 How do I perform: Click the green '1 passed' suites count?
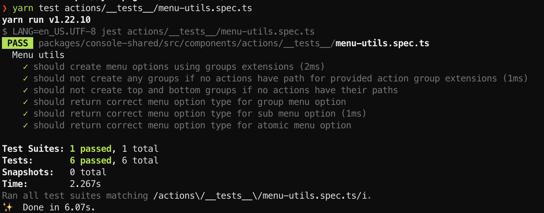pos(91,149)
